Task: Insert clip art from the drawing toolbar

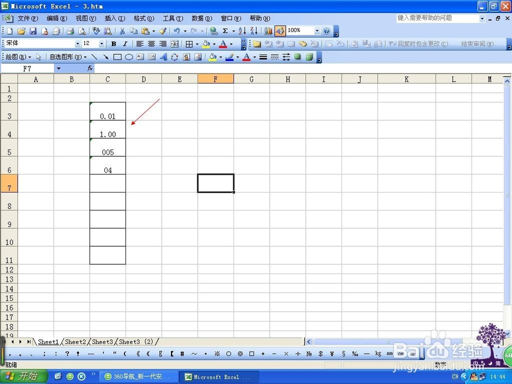Action: click(186, 57)
